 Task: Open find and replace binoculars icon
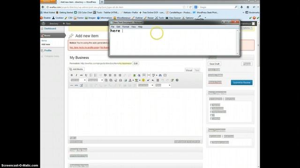pyautogui.click(x=160, y=75)
